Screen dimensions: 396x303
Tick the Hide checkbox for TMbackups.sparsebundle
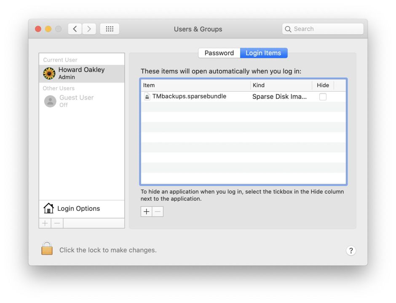point(323,97)
